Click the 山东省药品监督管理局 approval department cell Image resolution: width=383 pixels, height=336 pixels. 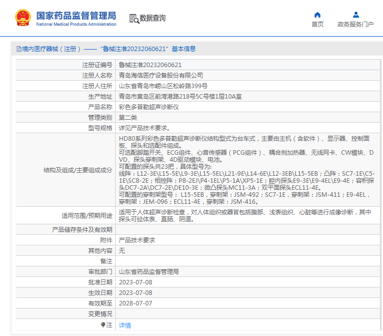pos(149,271)
